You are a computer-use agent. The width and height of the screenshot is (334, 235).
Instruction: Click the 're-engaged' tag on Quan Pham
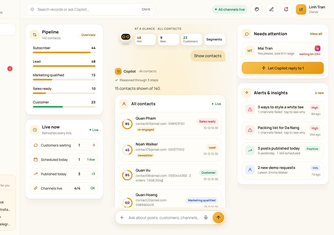(146, 130)
